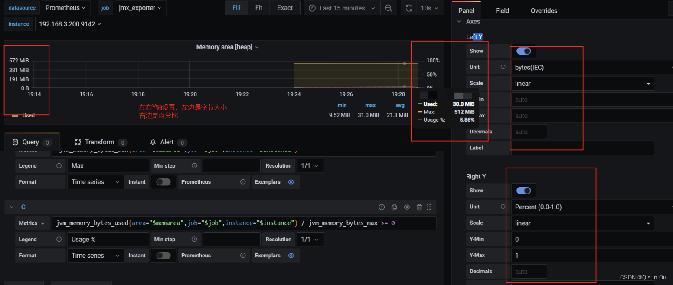Screen dimensions: 673x285
Task: Delete query C with the trash icon
Action: point(419,207)
